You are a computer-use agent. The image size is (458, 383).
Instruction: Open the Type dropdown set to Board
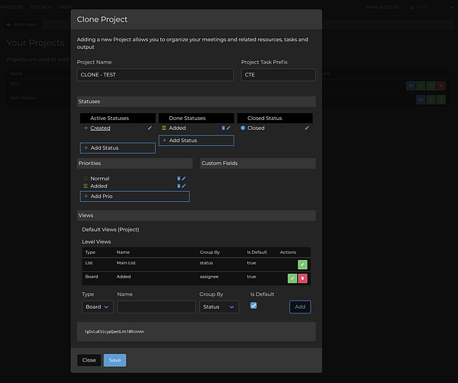(x=97, y=307)
